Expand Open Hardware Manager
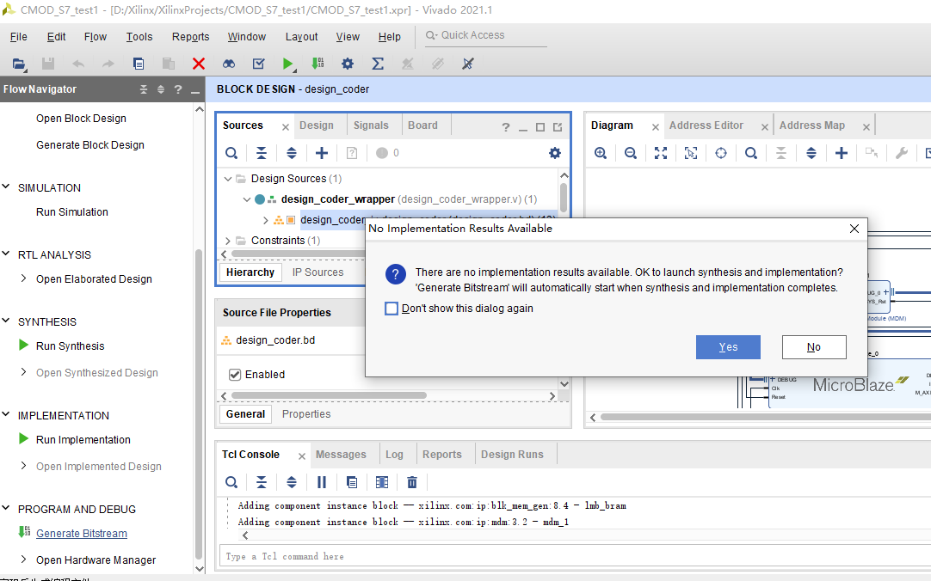 (x=23, y=560)
